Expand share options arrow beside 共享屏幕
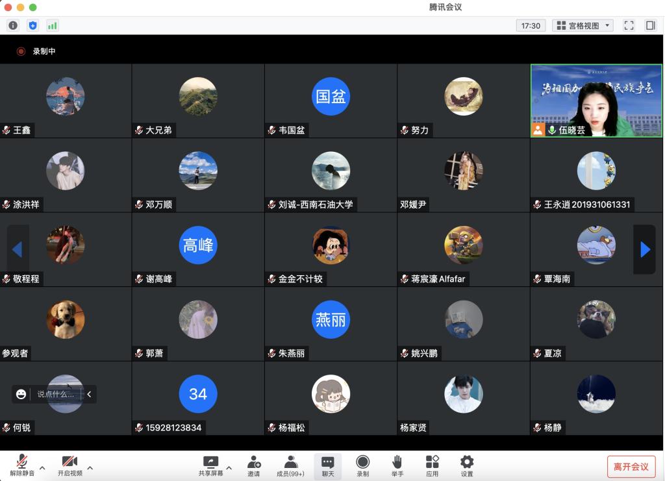This screenshot has height=481, width=665. [x=229, y=467]
